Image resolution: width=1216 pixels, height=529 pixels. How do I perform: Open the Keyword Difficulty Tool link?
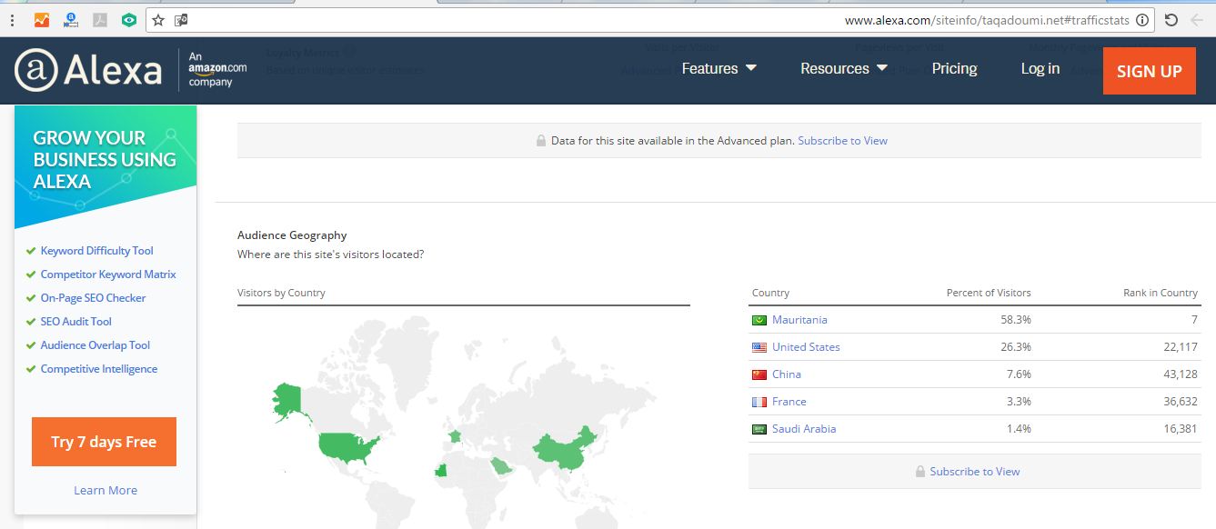[96, 251]
